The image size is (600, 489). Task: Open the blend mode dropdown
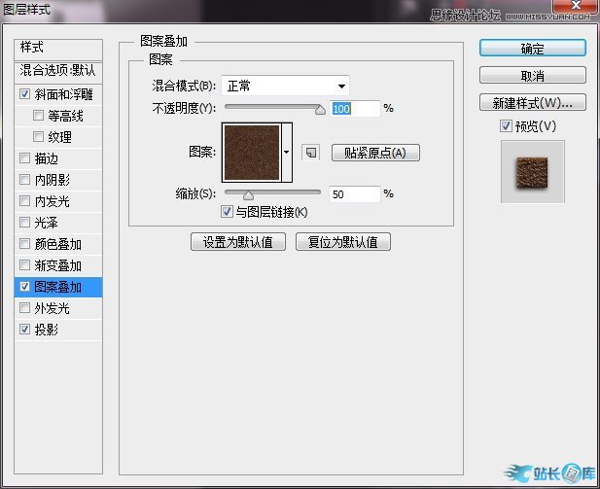tap(285, 86)
